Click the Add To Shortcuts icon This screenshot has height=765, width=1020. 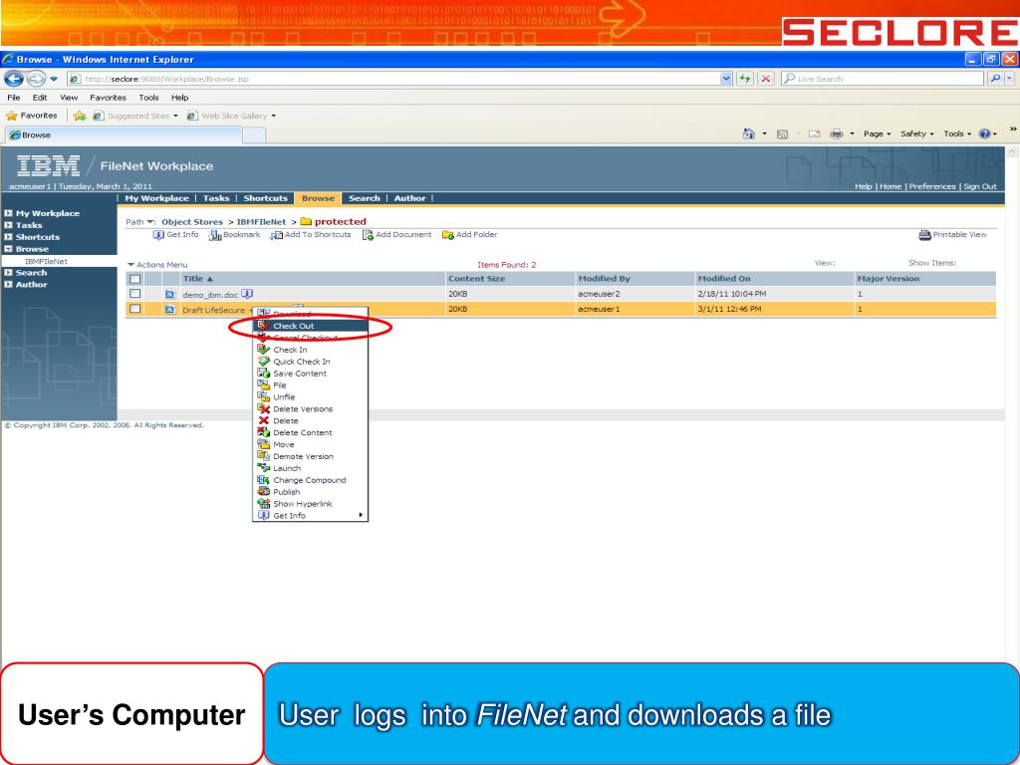pos(277,235)
